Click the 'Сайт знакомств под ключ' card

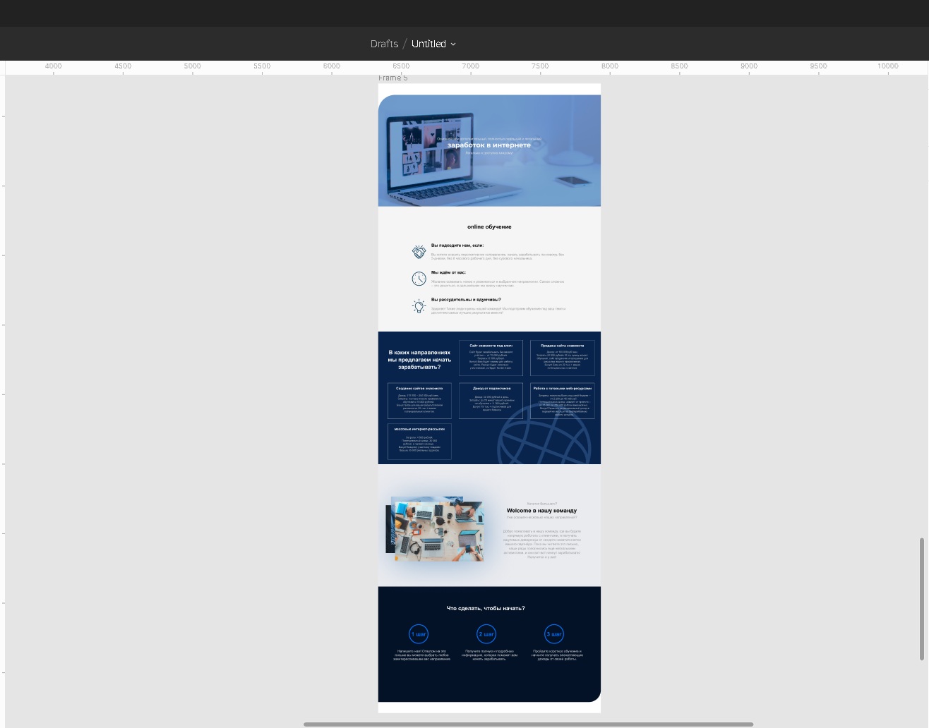point(491,358)
